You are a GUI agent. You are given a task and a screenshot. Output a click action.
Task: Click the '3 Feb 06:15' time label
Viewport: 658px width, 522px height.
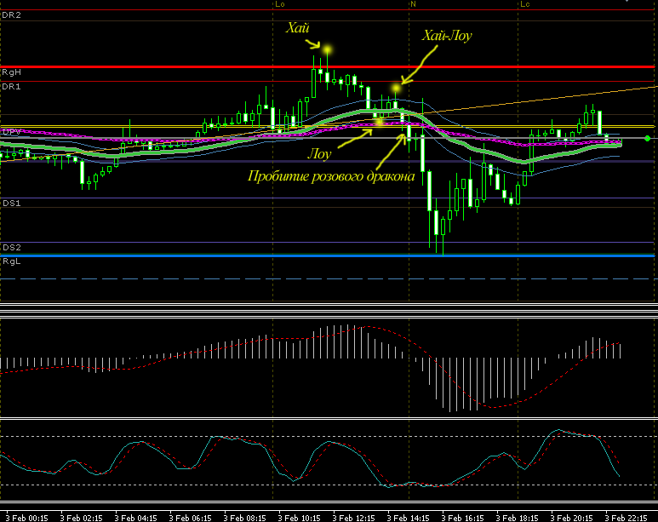190,518
